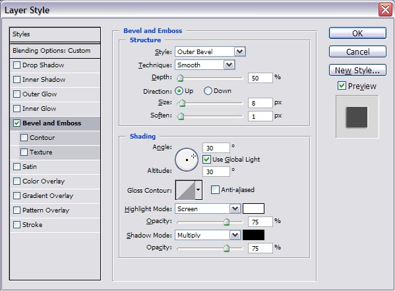395x291 pixels.
Task: Click the New Style... button
Action: (357, 70)
